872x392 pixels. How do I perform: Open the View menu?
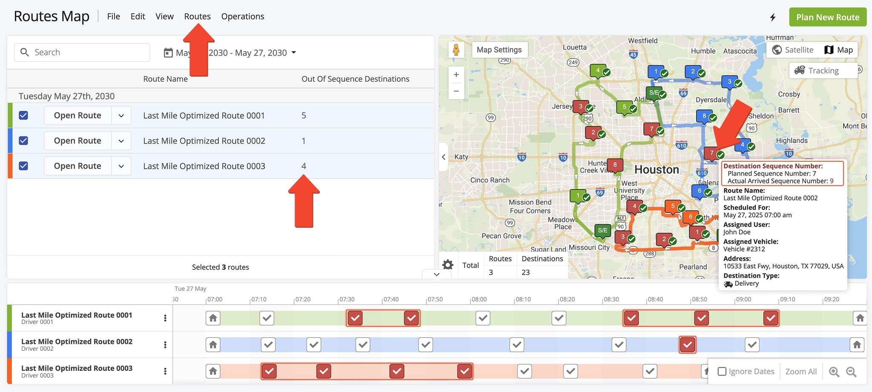(164, 16)
